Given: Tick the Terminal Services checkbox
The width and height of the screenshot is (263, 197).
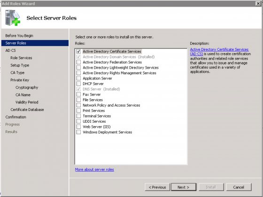Looking at the screenshot, I should click(x=78, y=116).
